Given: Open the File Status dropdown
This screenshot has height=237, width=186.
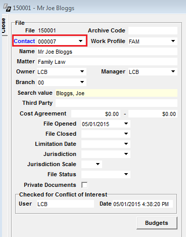Looking at the screenshot, I should (126, 174).
